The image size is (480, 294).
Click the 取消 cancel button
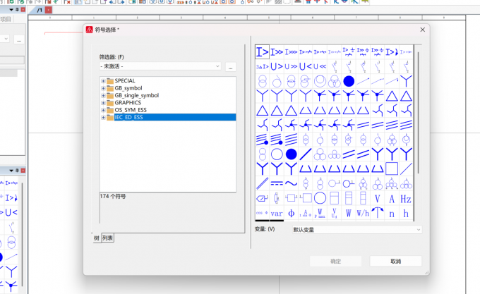coord(395,262)
